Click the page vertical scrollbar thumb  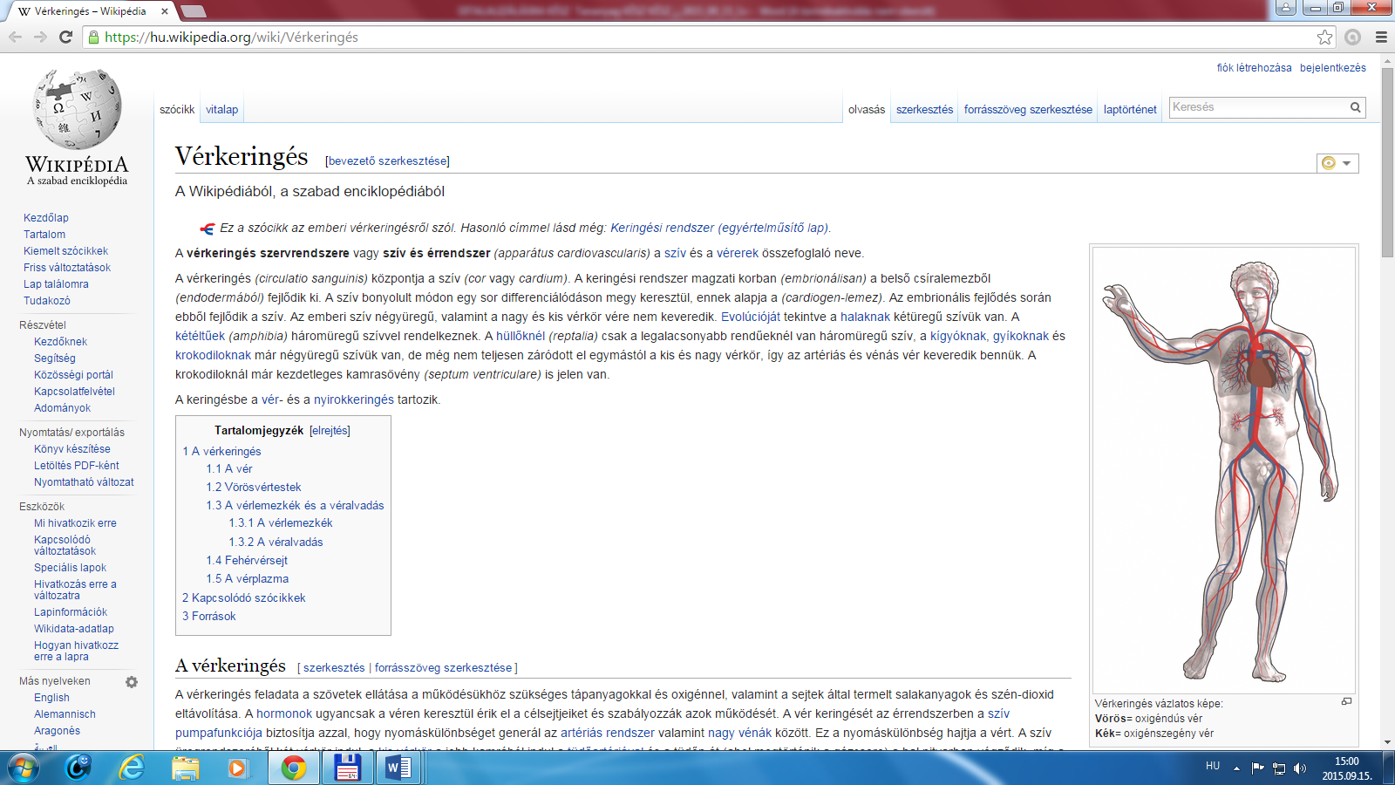(x=1387, y=161)
